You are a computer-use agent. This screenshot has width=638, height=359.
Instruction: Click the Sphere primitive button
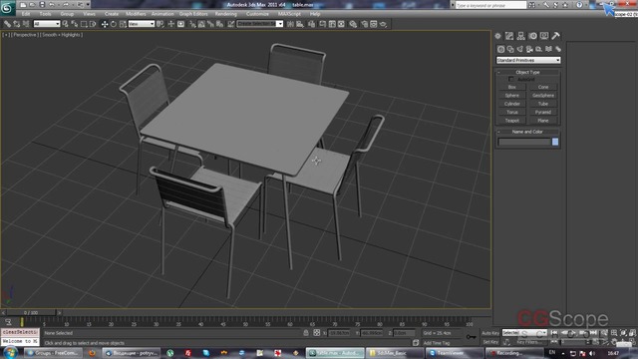click(x=512, y=96)
